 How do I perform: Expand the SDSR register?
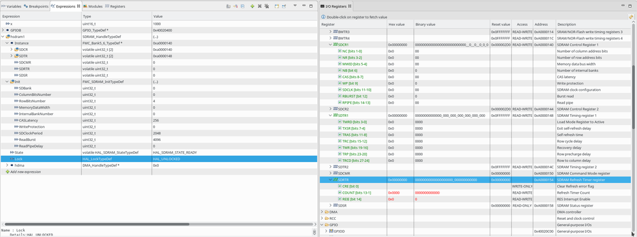pyautogui.click(x=330, y=205)
